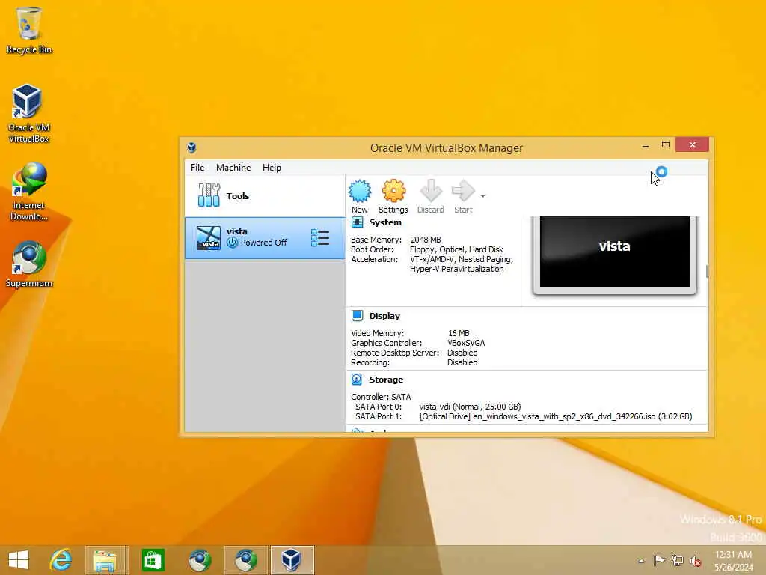Image resolution: width=766 pixels, height=575 pixels.
Task: Launch Internet Explorer from taskbar
Action: click(61, 560)
